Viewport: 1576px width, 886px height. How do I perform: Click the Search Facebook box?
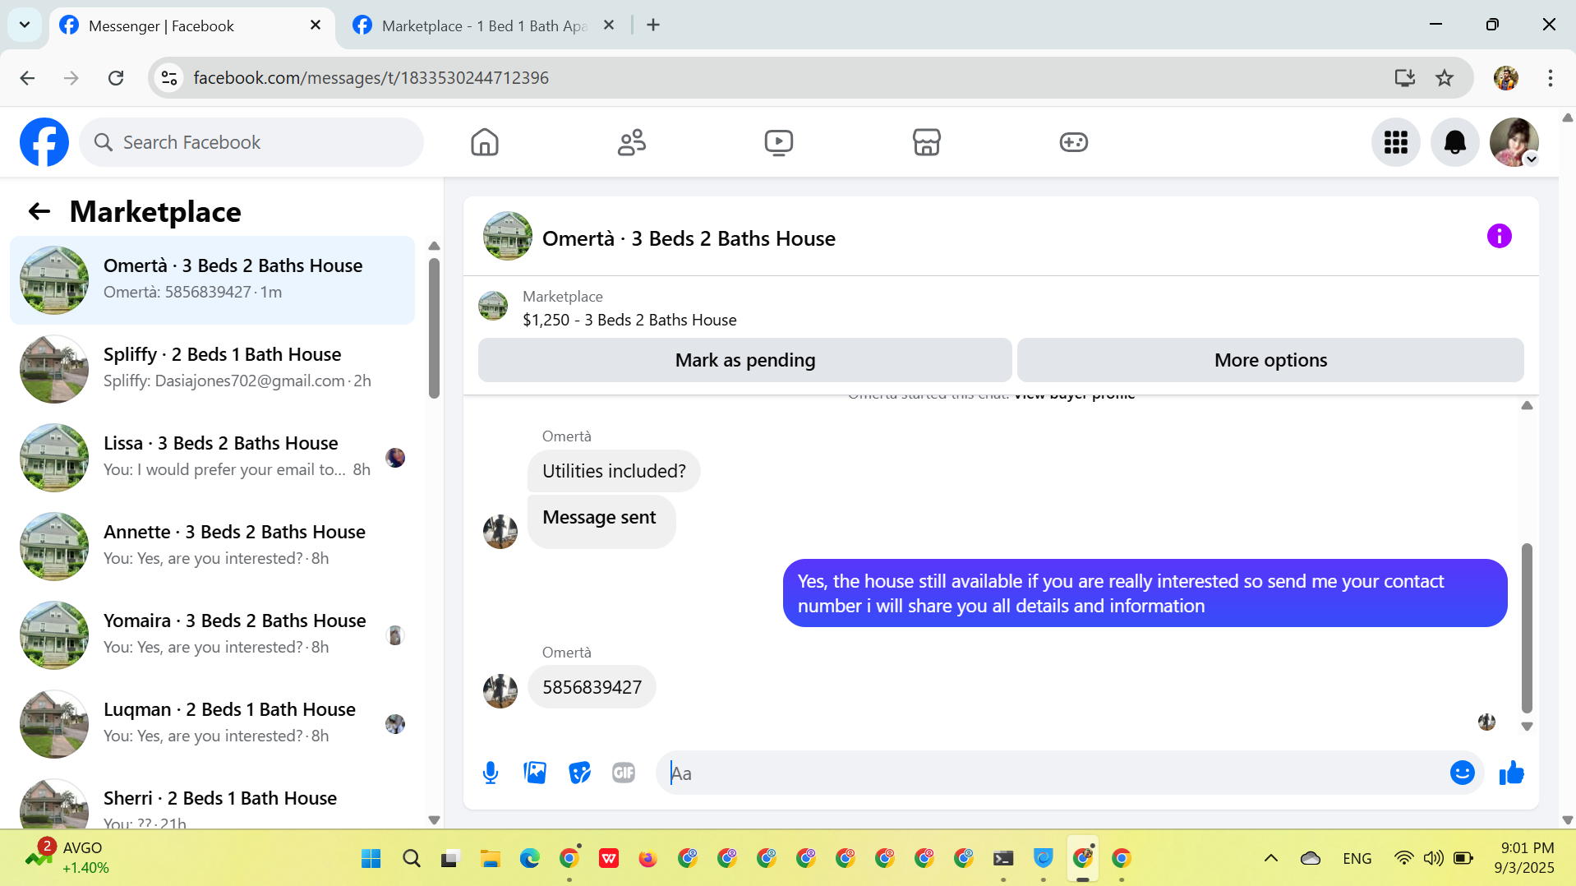pos(251,142)
